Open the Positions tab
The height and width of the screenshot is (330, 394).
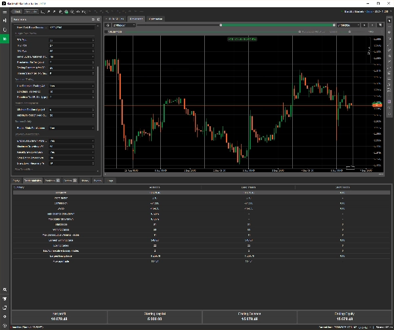pyautogui.click(x=52, y=181)
